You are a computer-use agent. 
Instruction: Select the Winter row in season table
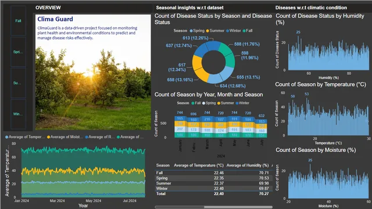213,189
